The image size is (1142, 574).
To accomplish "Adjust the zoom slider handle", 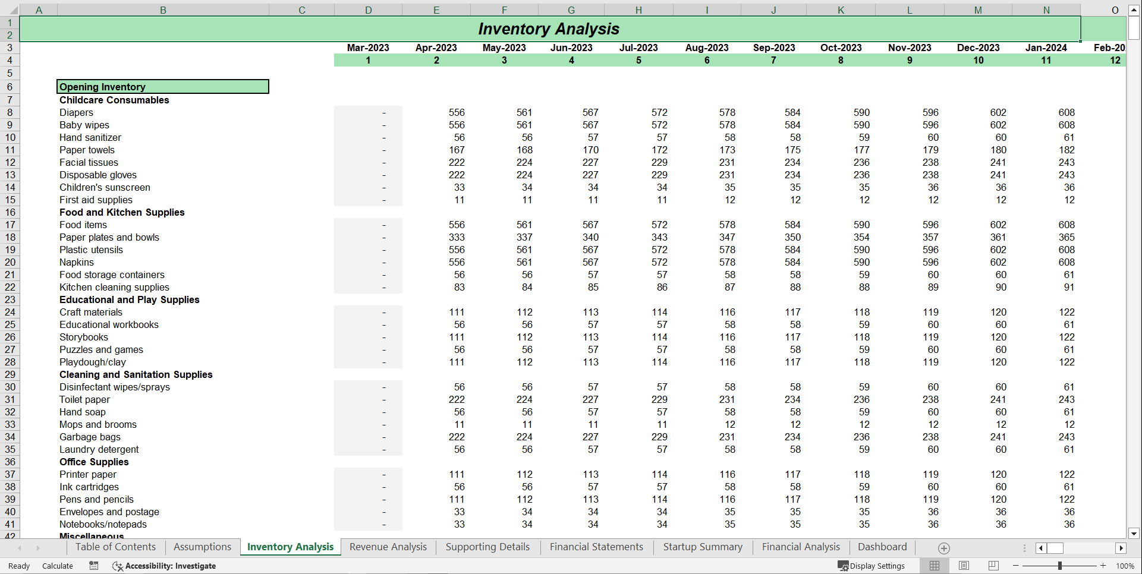I will (x=1059, y=566).
